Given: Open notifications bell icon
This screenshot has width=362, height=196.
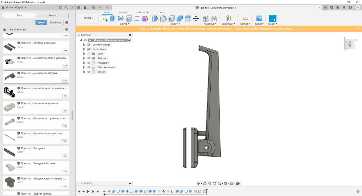Looking at the screenshot, I should coord(344,8).
